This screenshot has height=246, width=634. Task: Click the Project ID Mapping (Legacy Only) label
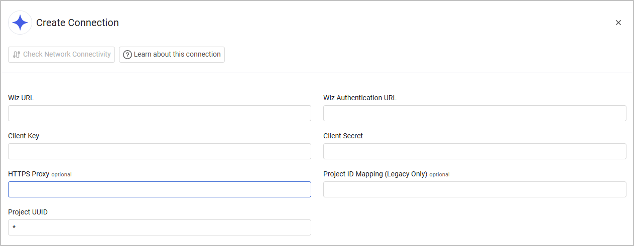tap(375, 174)
